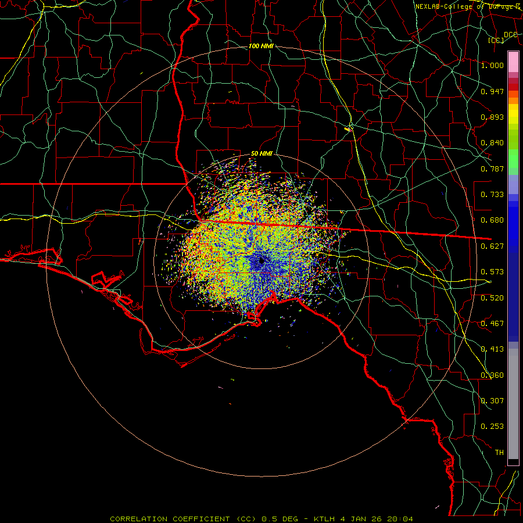The width and height of the screenshot is (523, 523).
Task: Click the 0.733 color scale value
Action: pos(492,195)
